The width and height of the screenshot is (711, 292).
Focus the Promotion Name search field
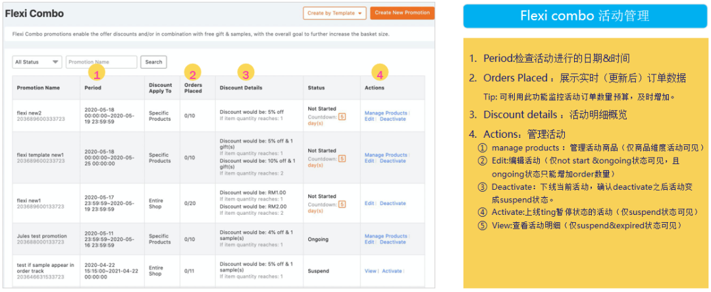pos(101,62)
